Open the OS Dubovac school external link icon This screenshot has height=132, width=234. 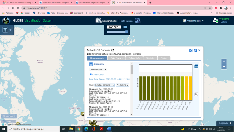pyautogui.click(x=113, y=50)
